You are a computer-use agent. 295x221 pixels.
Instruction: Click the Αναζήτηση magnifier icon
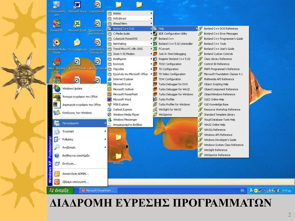click(x=57, y=148)
